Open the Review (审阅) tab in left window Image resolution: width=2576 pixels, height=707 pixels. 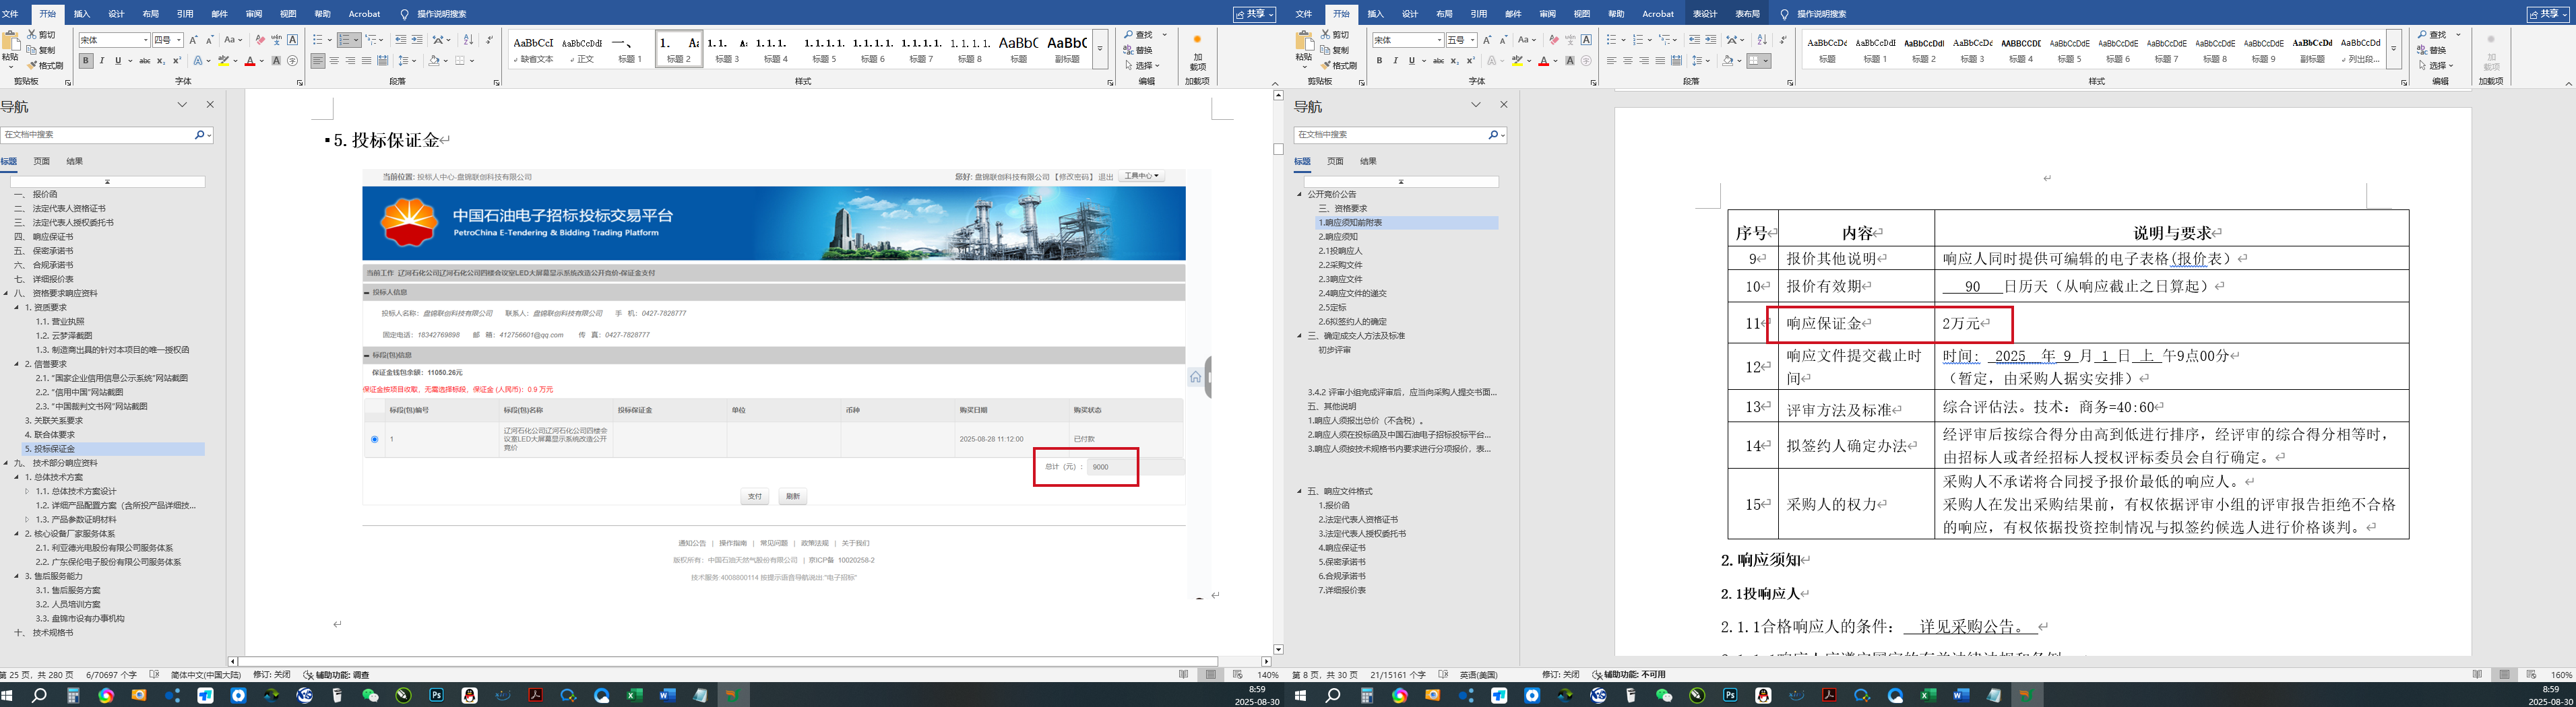(254, 14)
